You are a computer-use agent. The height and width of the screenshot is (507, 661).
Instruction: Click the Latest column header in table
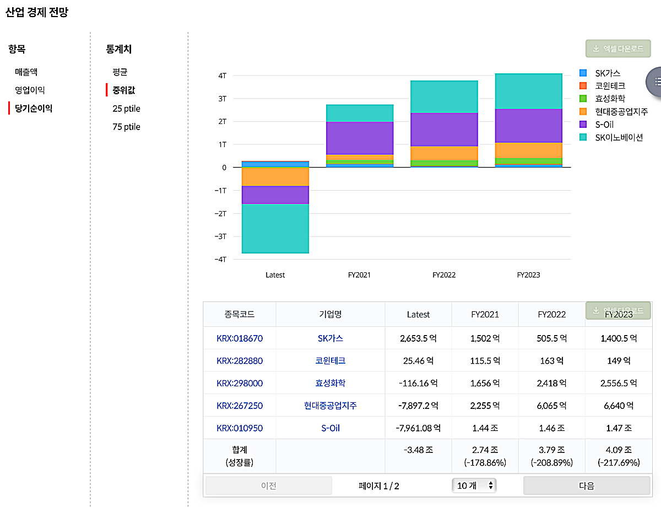click(418, 314)
